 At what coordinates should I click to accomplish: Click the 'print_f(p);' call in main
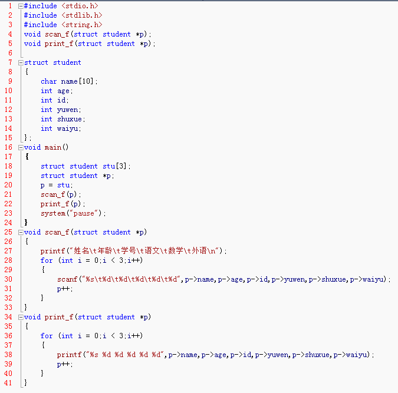pyautogui.click(x=63, y=204)
